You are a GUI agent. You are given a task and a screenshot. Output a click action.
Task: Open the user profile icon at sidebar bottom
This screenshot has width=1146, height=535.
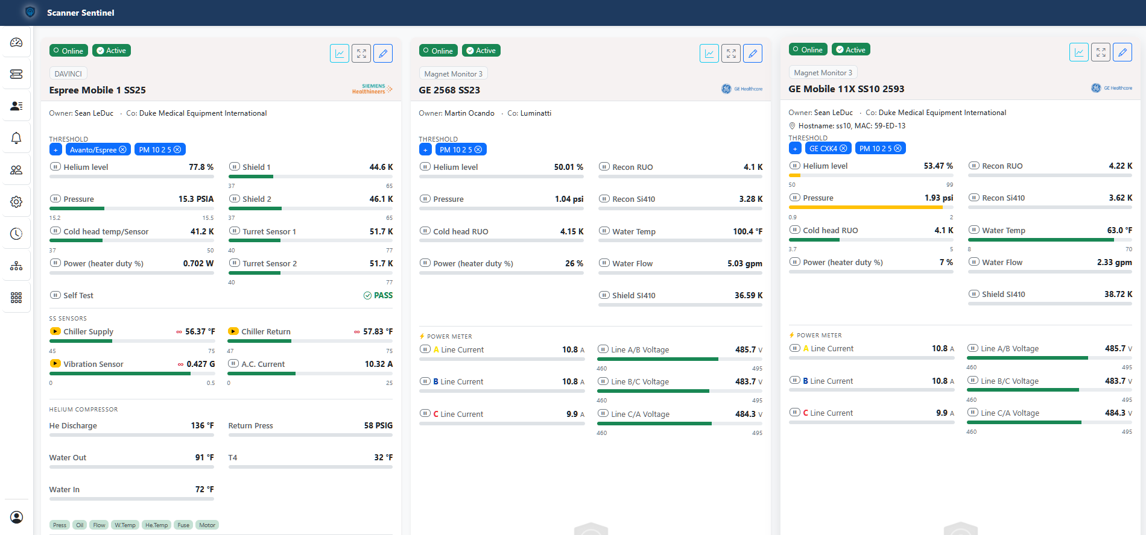[x=16, y=517]
